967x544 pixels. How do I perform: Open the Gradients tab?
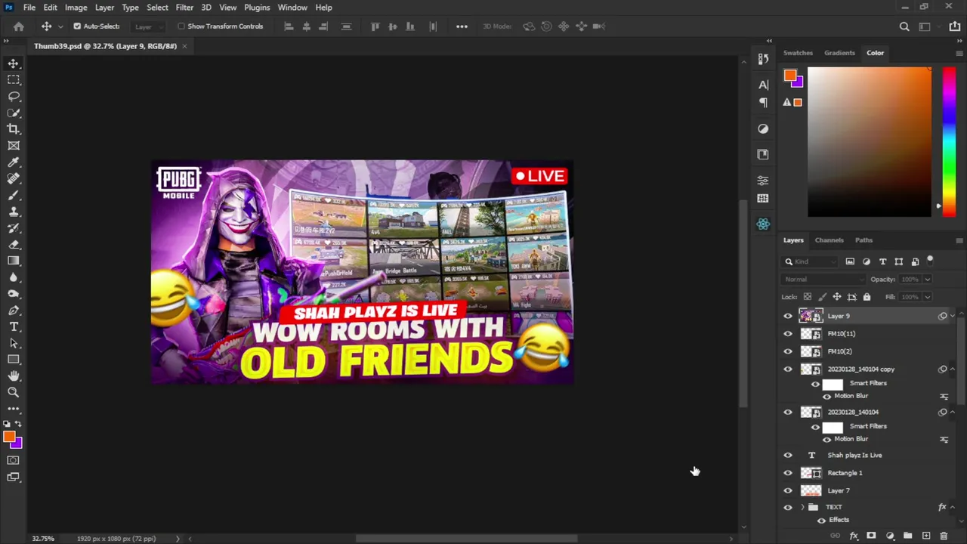[x=839, y=53]
